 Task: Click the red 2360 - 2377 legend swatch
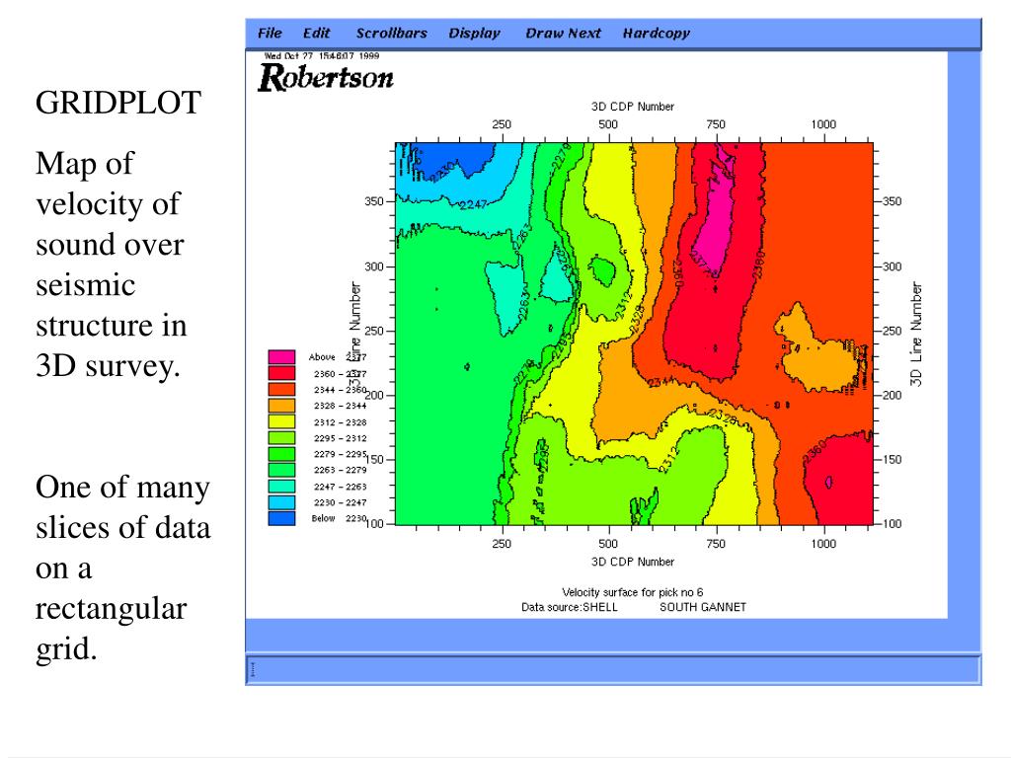point(281,373)
